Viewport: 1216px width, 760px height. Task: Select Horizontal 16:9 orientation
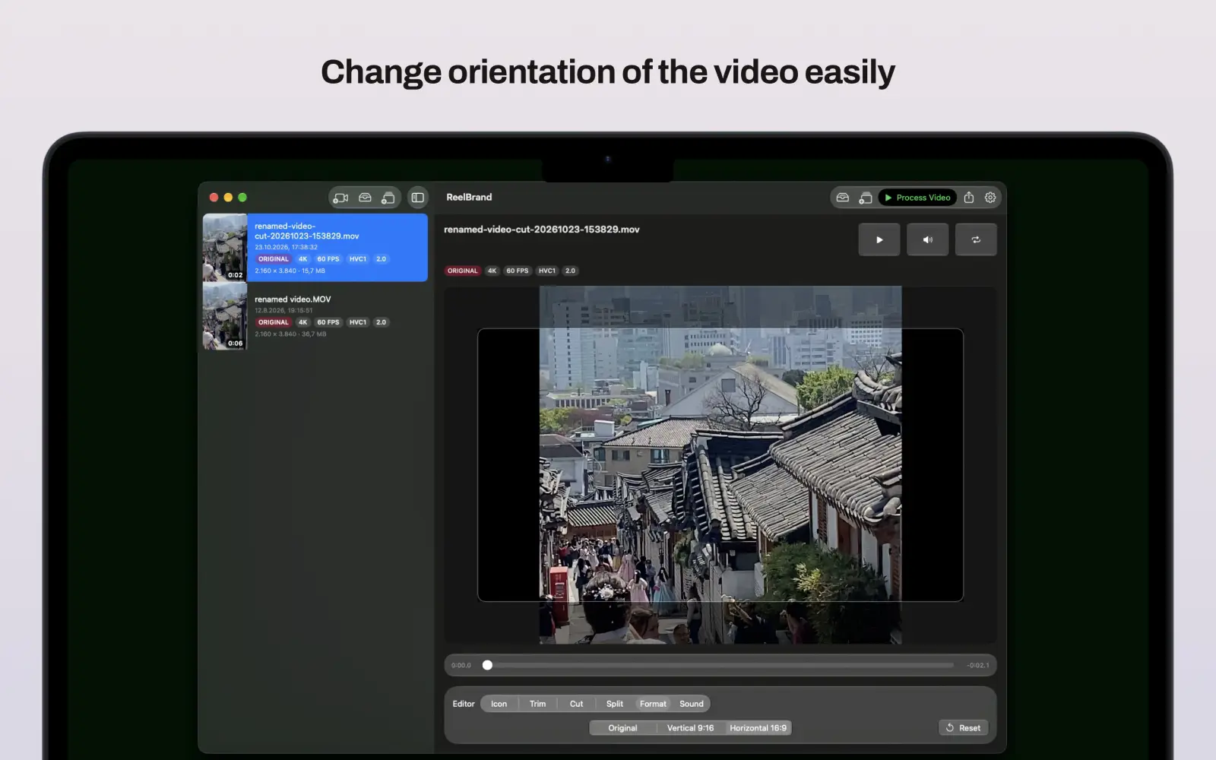(x=758, y=728)
